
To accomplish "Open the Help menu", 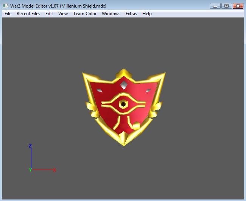I will click(147, 14).
